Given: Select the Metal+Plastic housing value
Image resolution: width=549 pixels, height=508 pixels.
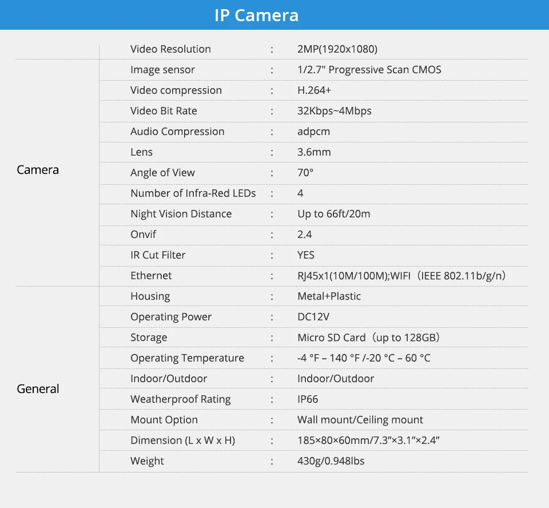Looking at the screenshot, I should (x=329, y=296).
